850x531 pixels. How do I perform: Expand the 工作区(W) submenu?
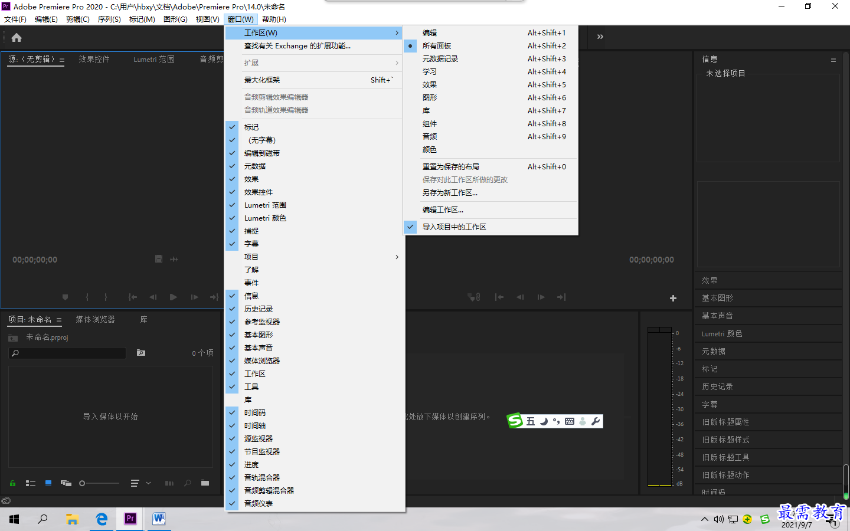315,32
